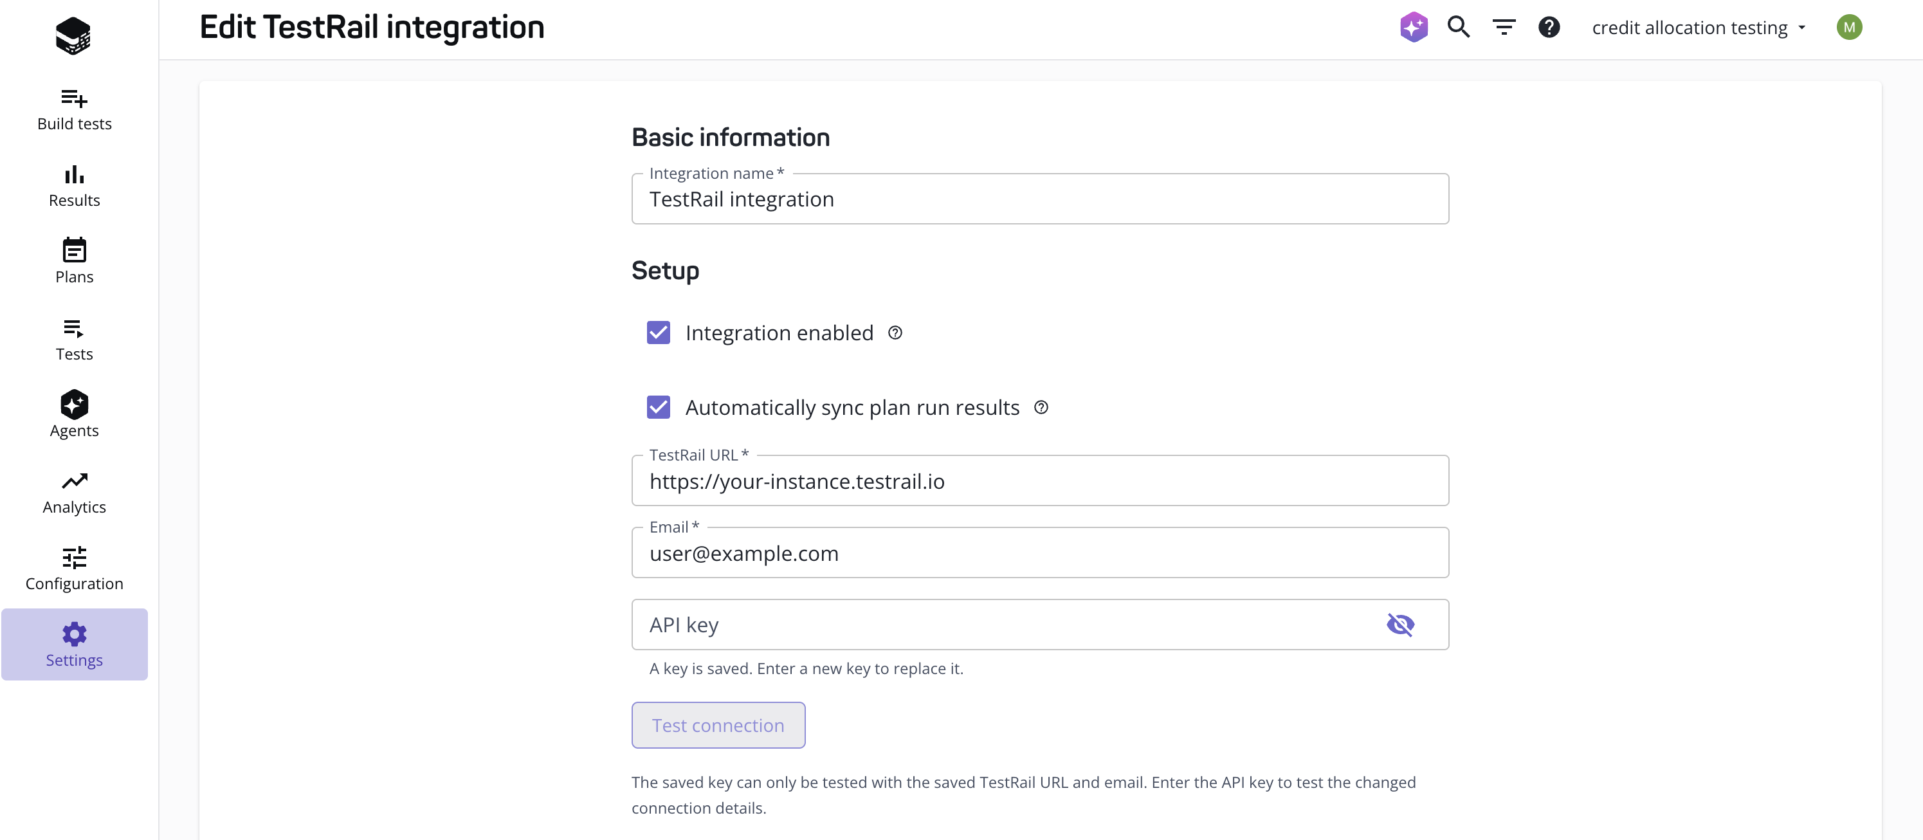Open the Configuration section
Viewport: 1923px width, 840px height.
74,568
